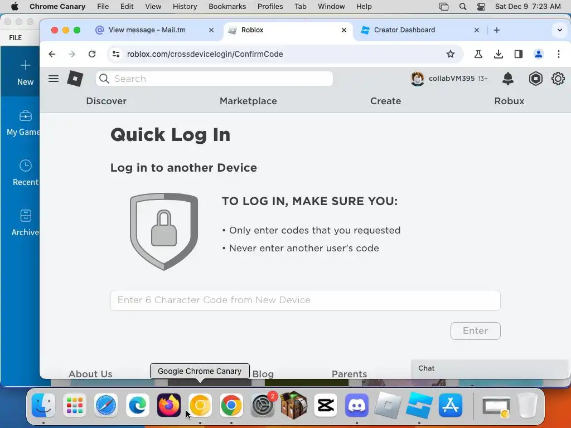Screen dimensions: 571x428
Task: Open the Robux hexagon icon
Action: [536, 79]
